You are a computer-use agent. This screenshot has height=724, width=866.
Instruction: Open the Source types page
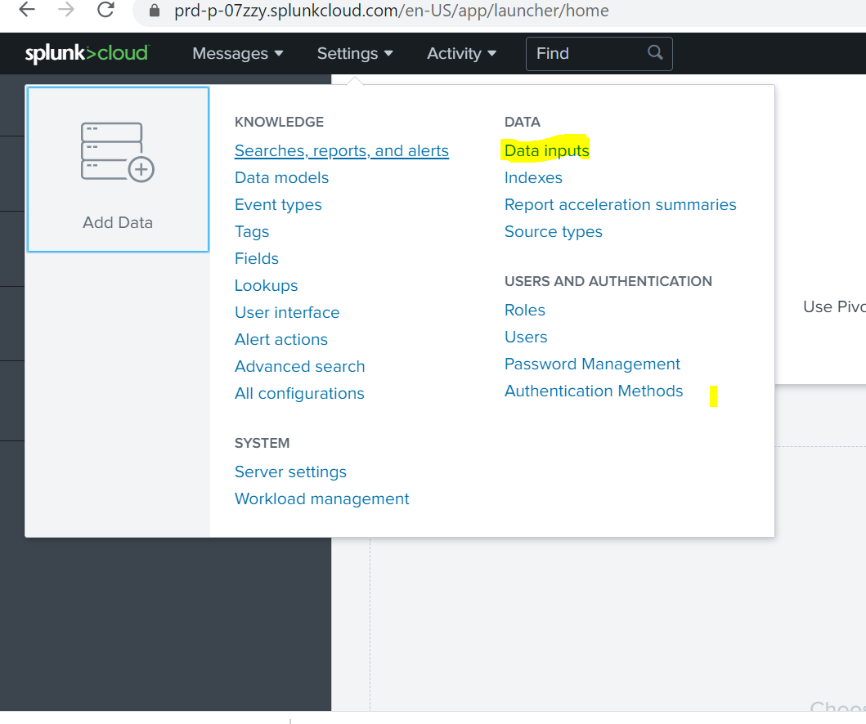[554, 231]
